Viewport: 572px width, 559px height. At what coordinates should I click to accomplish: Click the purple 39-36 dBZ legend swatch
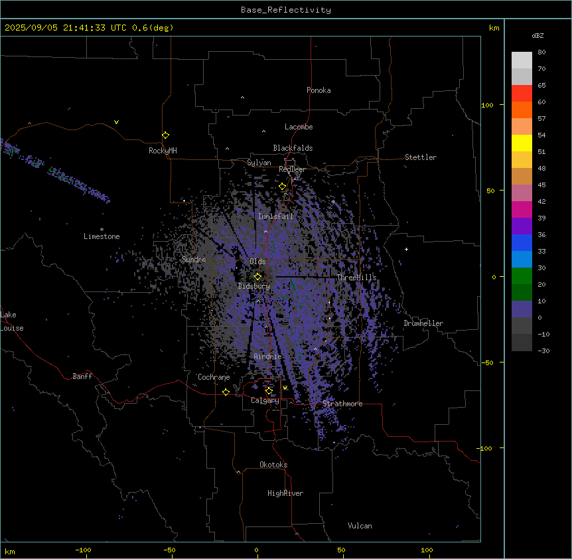click(522, 226)
